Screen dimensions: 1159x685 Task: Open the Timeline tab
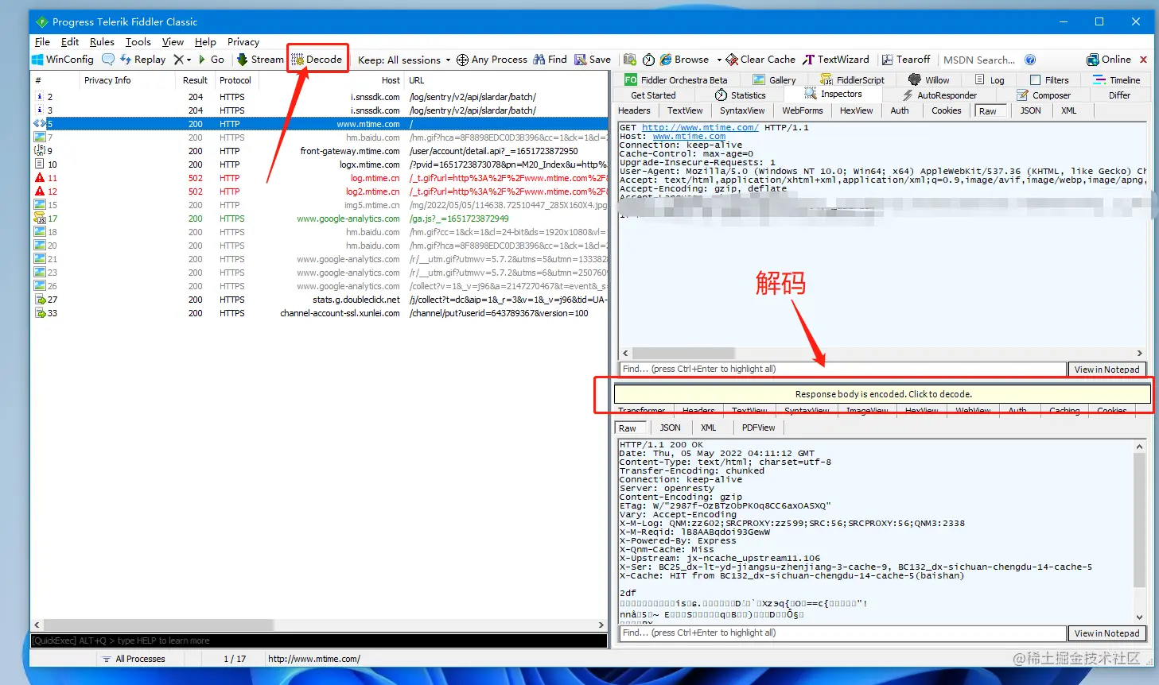point(1117,80)
